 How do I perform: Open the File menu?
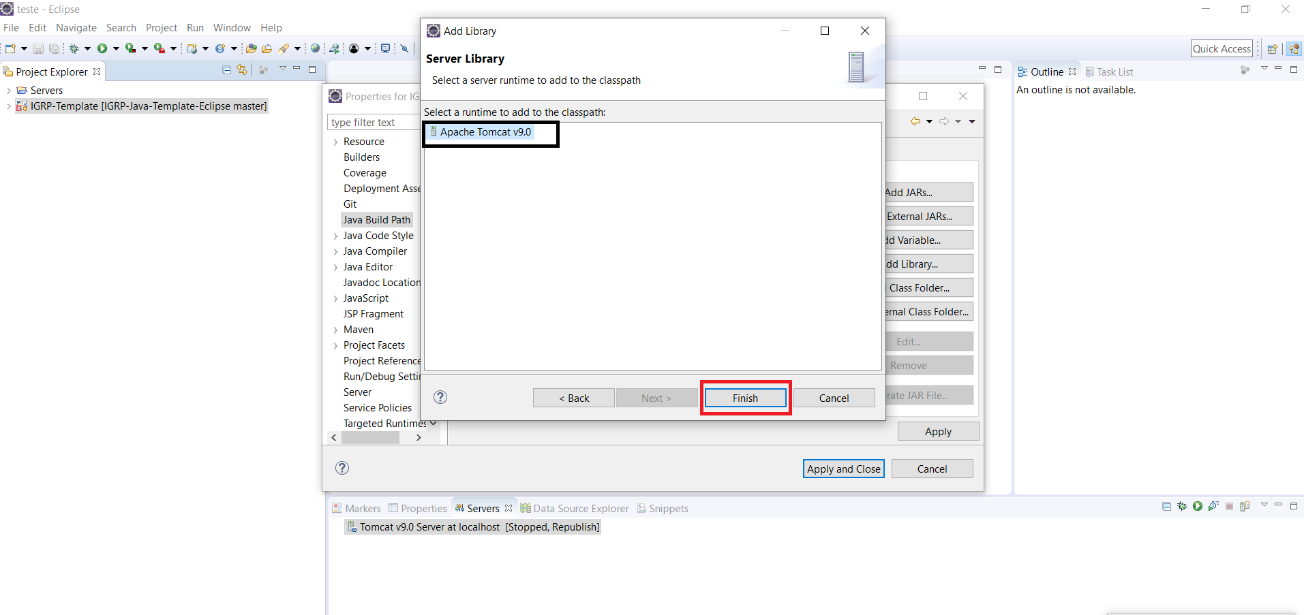[11, 28]
